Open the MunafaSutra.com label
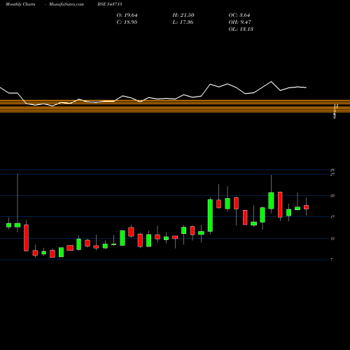Image resolution: width=350 pixels, height=350 pixels. (x=66, y=4)
